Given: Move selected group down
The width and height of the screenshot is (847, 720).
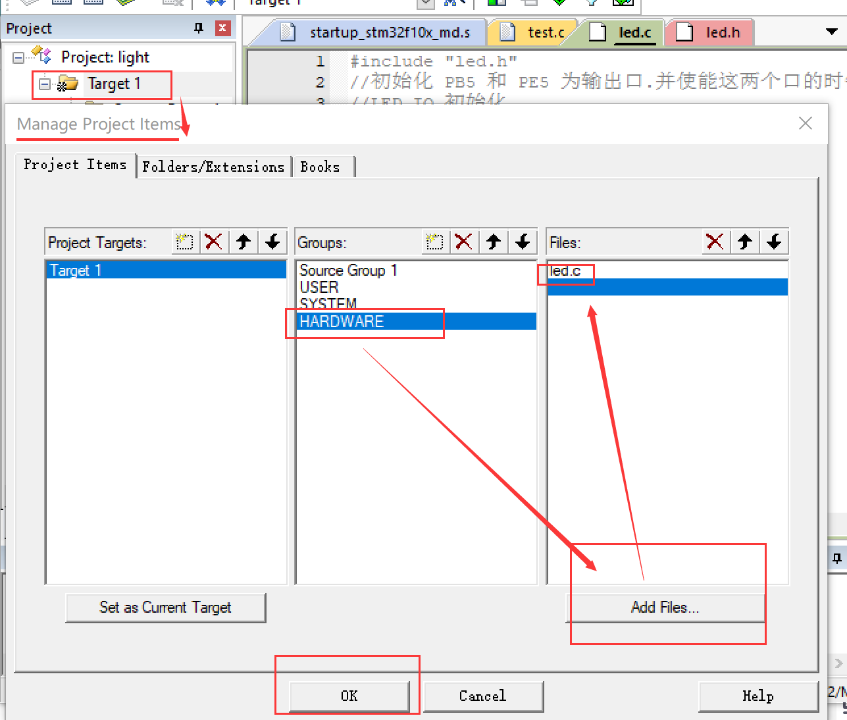Looking at the screenshot, I should [x=523, y=242].
